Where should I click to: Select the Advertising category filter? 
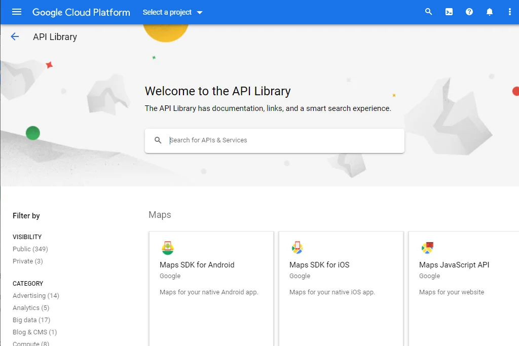[x=36, y=295]
